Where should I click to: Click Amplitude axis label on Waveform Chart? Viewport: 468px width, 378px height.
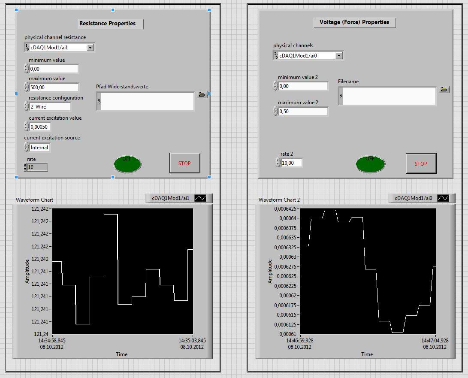(x=27, y=272)
